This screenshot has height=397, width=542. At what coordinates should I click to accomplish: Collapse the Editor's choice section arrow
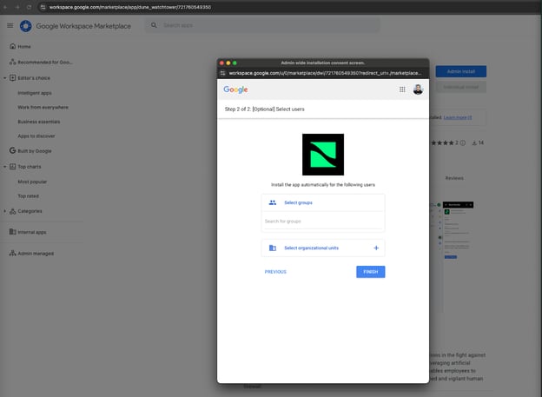point(5,78)
